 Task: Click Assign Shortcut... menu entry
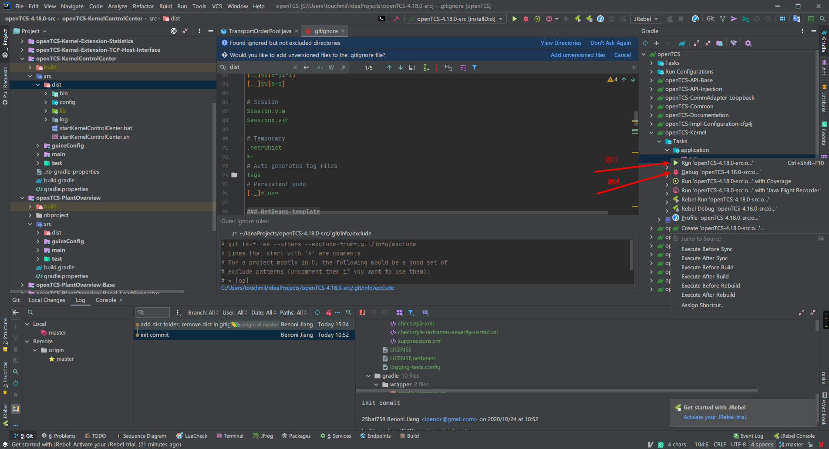coord(703,305)
